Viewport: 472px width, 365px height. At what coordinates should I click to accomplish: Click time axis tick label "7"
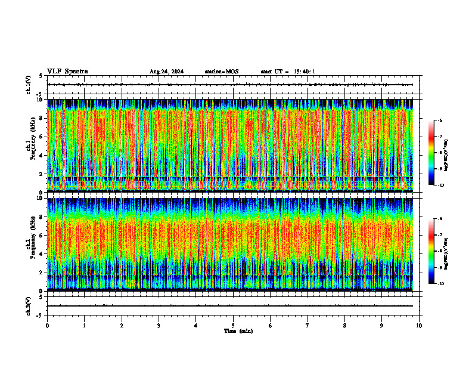[x=308, y=326]
